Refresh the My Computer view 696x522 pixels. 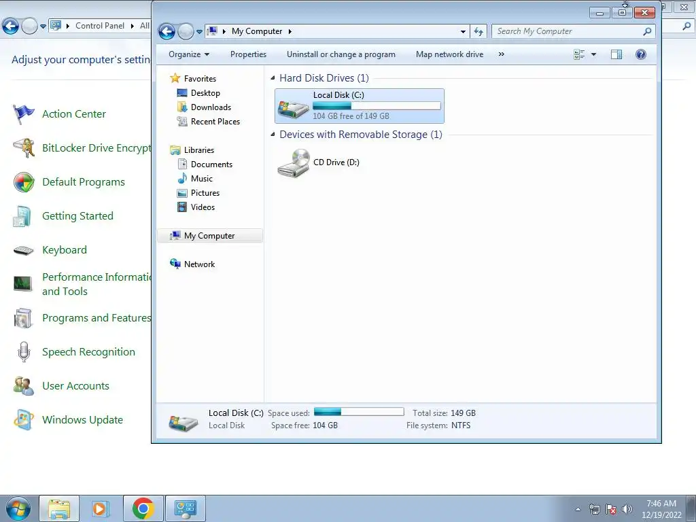click(478, 31)
